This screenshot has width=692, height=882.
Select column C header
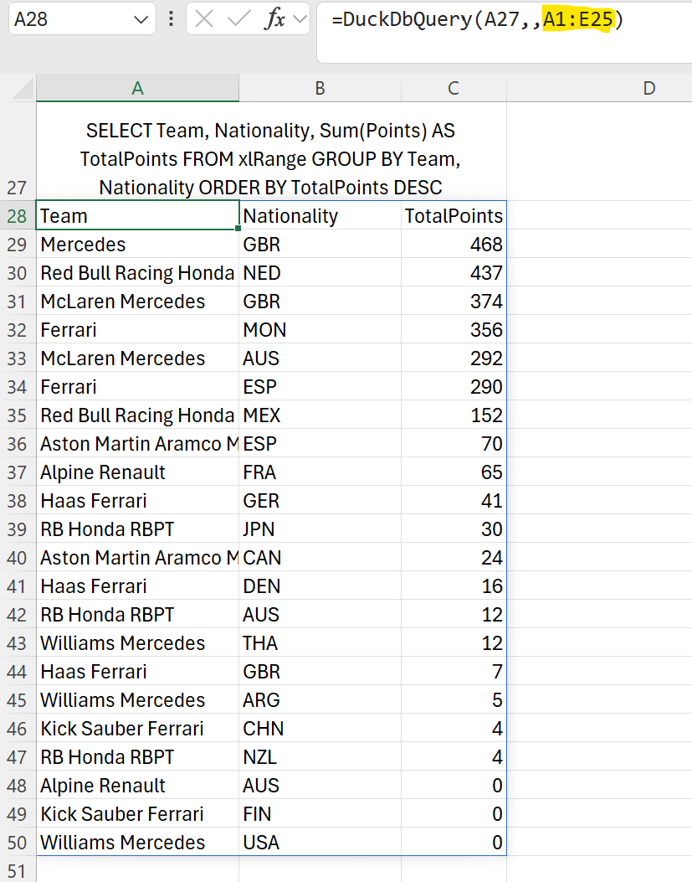point(454,88)
